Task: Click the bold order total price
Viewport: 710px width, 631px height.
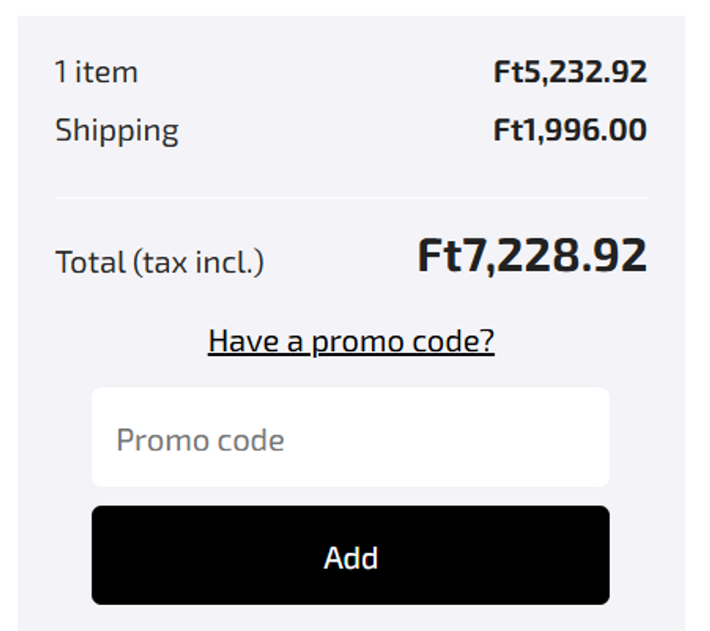Action: (x=532, y=256)
